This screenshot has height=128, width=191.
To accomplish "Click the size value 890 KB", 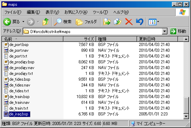I will click(88, 50).
